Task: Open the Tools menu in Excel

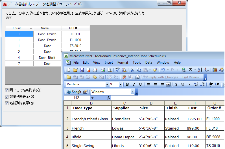Action: click(137, 63)
